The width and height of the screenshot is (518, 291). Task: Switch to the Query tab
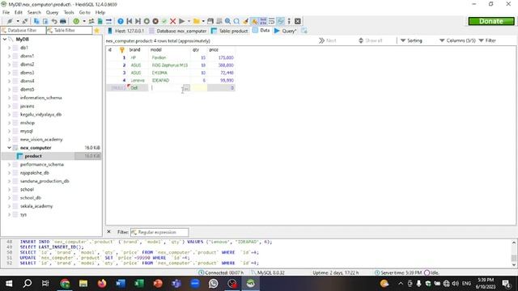coord(285,31)
